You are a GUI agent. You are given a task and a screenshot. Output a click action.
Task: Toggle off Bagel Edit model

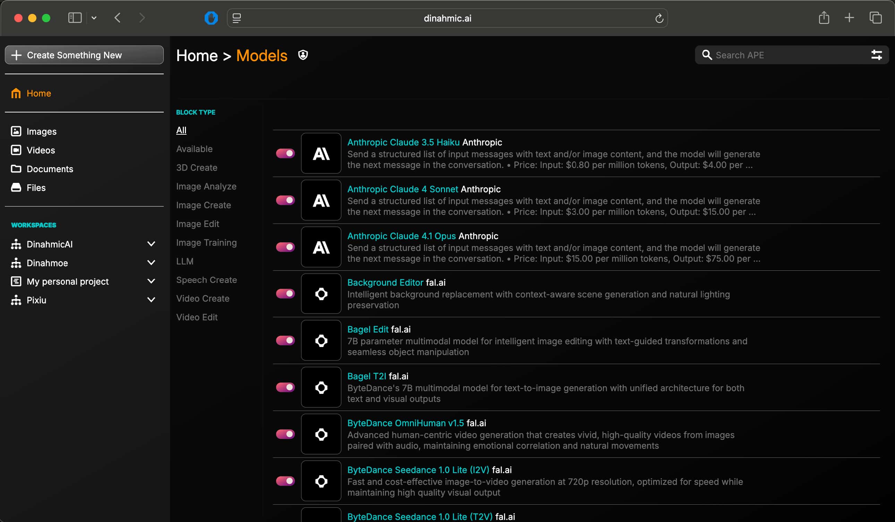[x=285, y=340]
